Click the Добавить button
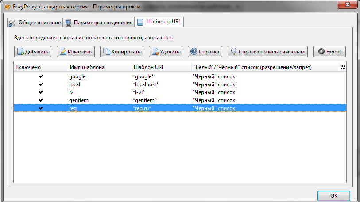 pyautogui.click(x=33, y=52)
